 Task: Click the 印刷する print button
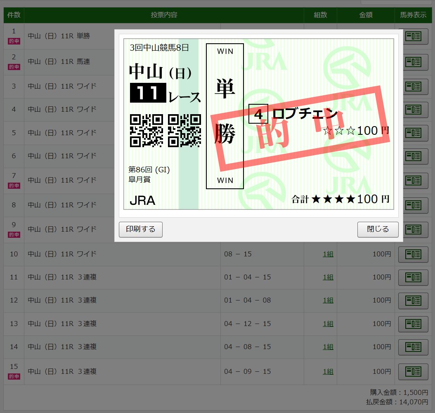pyautogui.click(x=141, y=229)
